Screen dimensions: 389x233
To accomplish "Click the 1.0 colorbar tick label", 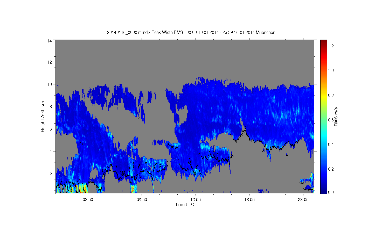I will coord(331,70).
